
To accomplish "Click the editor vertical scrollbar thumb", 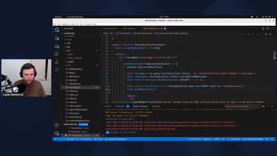I will [274, 55].
